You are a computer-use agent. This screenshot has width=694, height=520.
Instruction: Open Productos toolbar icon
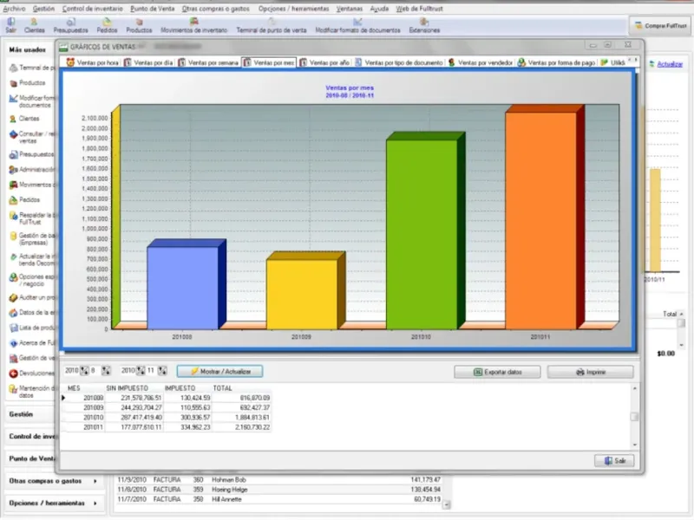tap(139, 26)
